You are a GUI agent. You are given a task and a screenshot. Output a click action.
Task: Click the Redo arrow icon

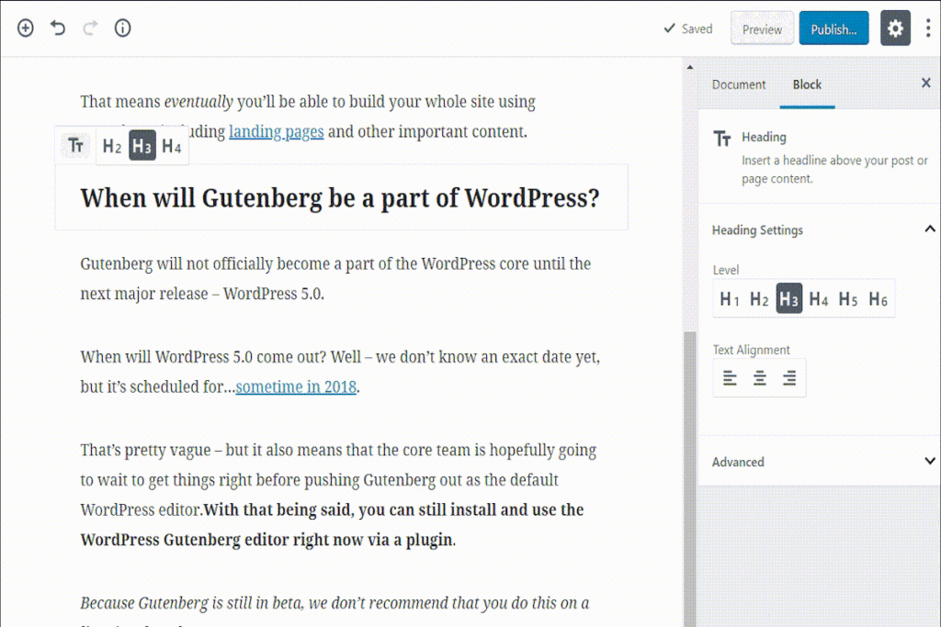[x=90, y=28]
